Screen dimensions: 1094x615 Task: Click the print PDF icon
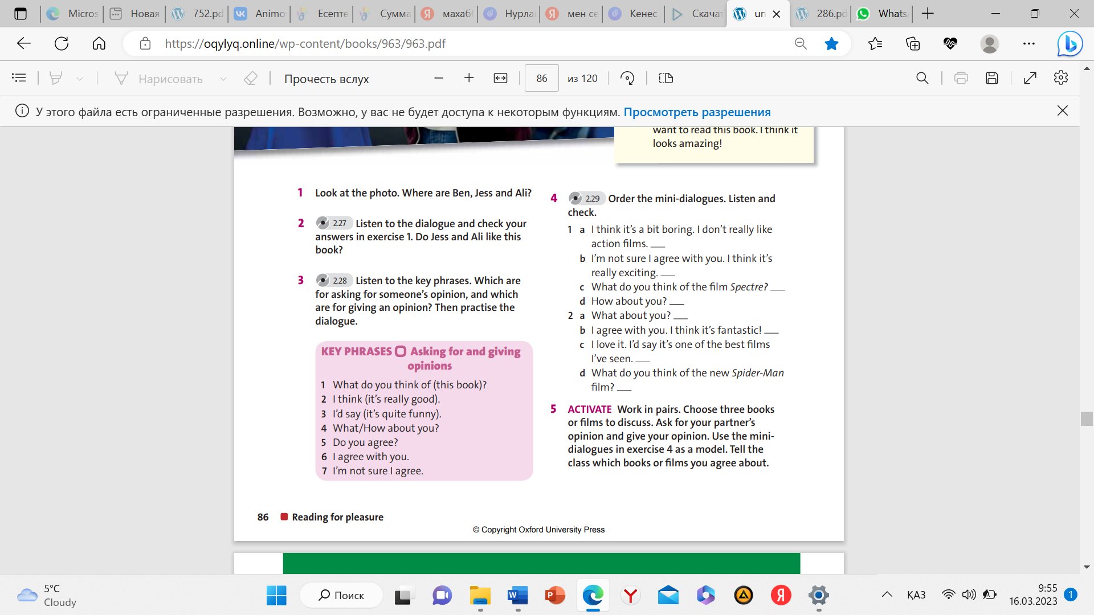pos(961,78)
